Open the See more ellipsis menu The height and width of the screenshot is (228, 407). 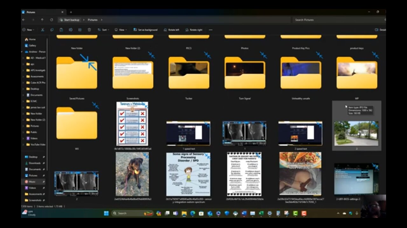[x=210, y=30]
